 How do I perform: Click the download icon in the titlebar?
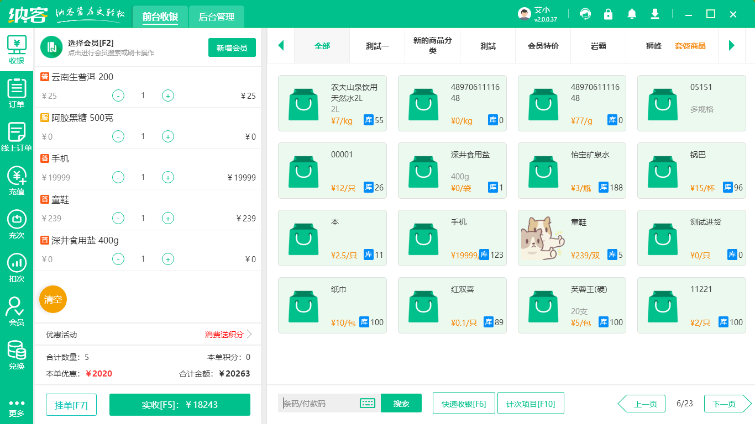point(654,14)
